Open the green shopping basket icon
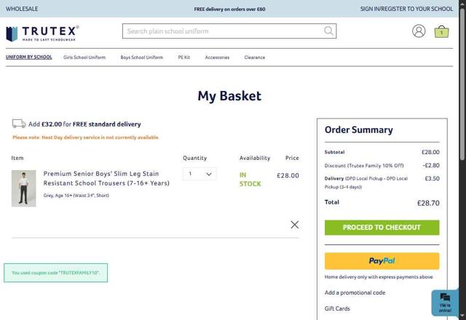The image size is (466, 320). point(441,31)
